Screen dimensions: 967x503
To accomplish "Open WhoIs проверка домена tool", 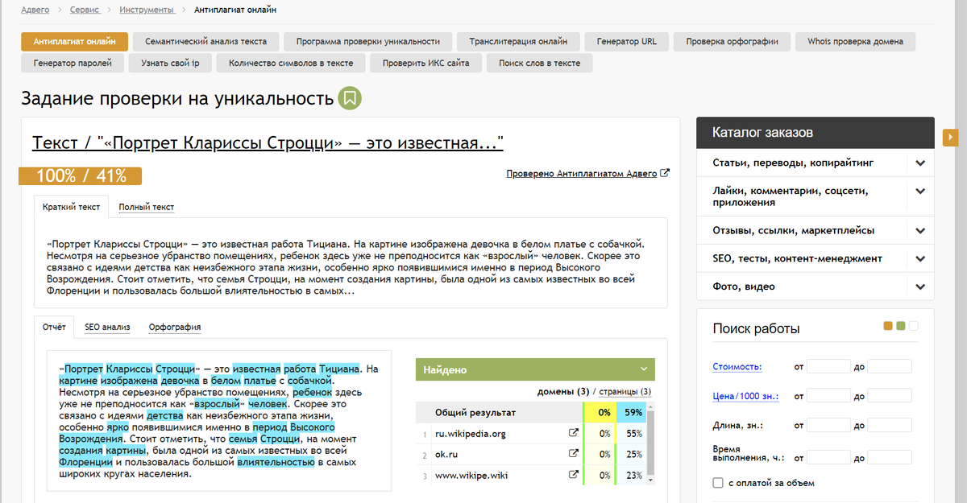I will pos(855,41).
